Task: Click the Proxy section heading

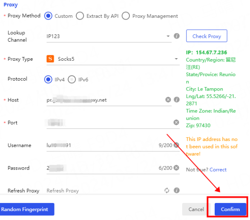Action: point(11,5)
